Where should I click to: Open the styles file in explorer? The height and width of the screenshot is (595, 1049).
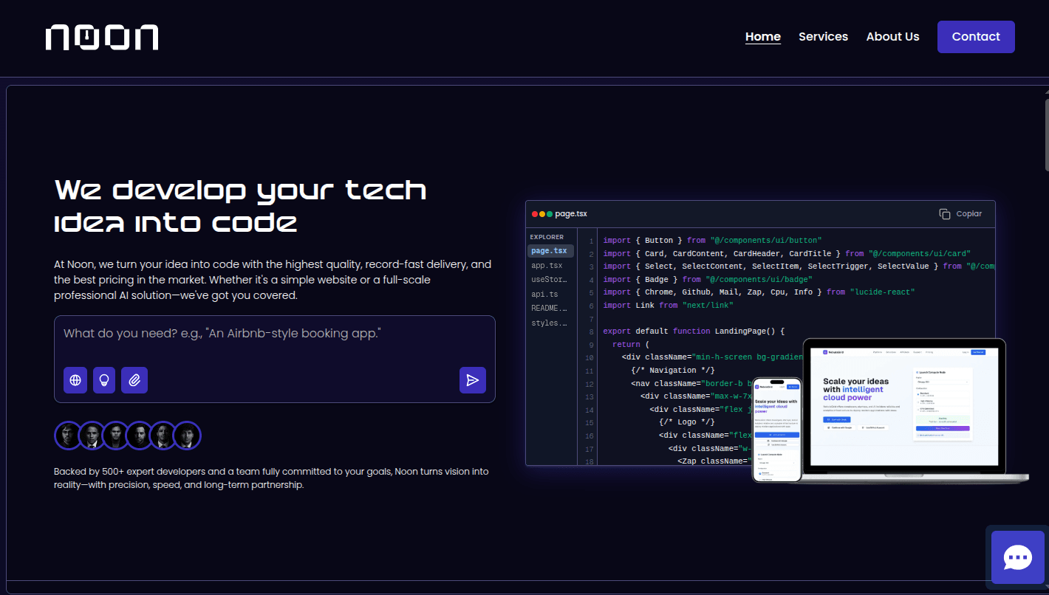pyautogui.click(x=550, y=323)
